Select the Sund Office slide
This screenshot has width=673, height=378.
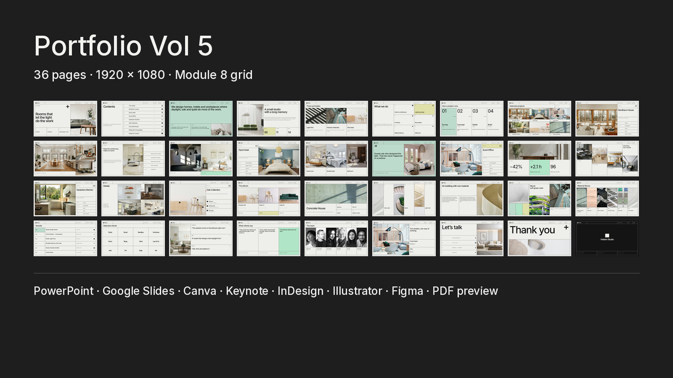coord(472,158)
